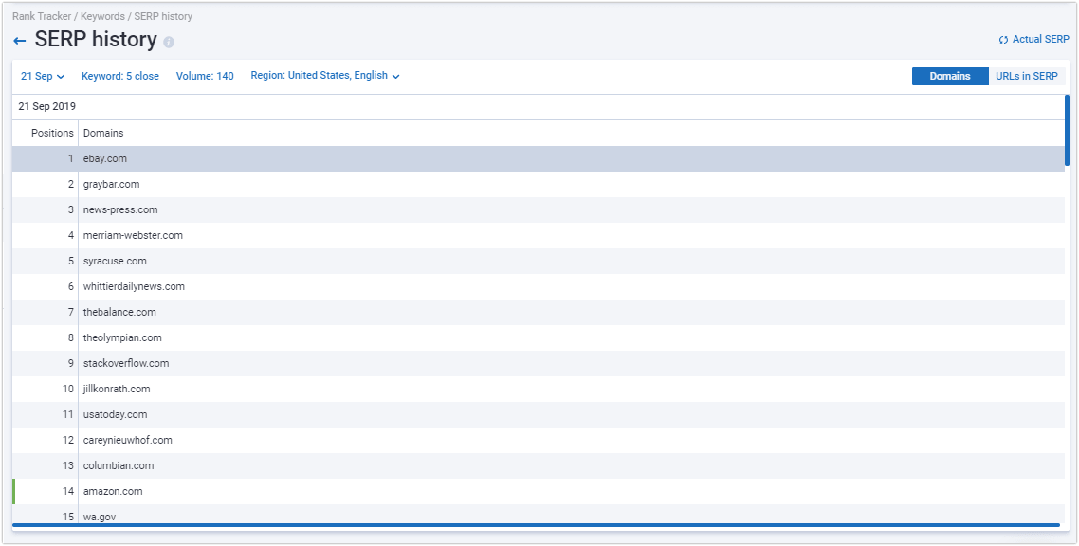Click the SERP history breadcrumb item

click(x=163, y=16)
